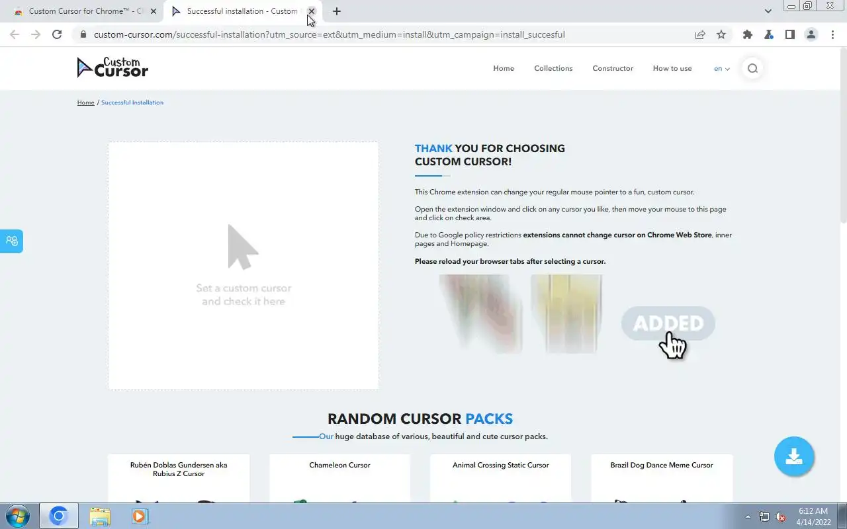The height and width of the screenshot is (529, 847).
Task: Open the tab search chevron
Action: point(768,11)
